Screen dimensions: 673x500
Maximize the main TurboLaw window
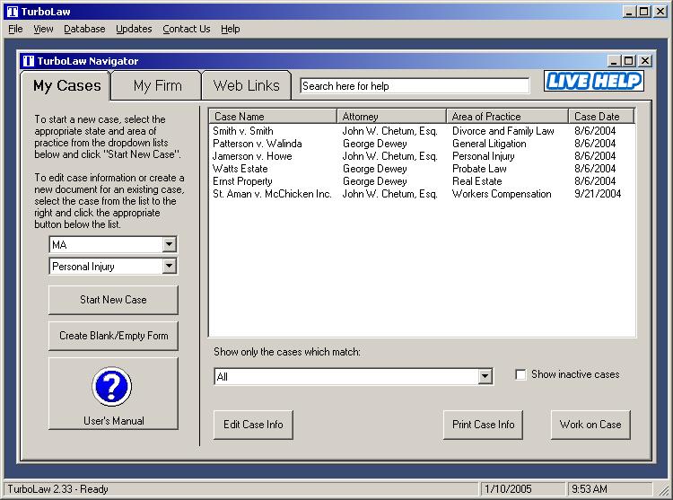[x=643, y=12]
